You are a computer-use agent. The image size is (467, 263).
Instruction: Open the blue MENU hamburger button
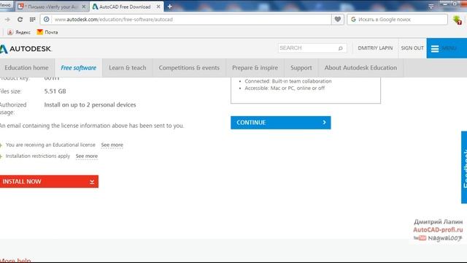tap(447, 48)
